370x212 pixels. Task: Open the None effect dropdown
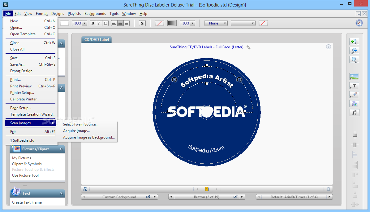tap(216, 23)
